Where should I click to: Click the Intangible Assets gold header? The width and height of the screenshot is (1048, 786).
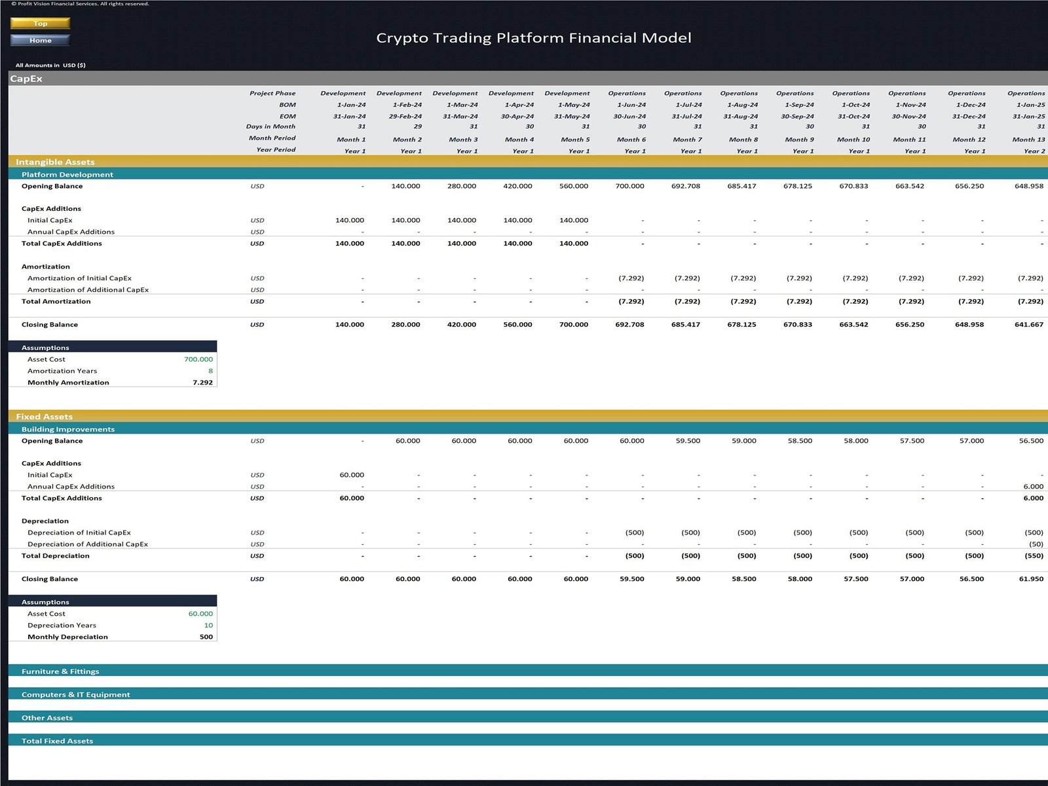(55, 162)
